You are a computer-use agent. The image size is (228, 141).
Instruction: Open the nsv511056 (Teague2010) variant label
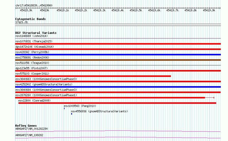(32, 63)
